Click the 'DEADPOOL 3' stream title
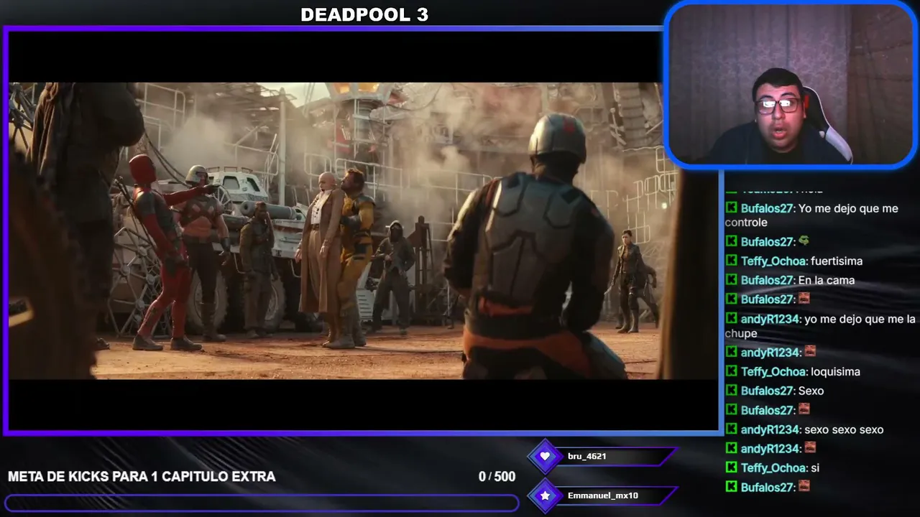The width and height of the screenshot is (920, 517). pos(364,15)
